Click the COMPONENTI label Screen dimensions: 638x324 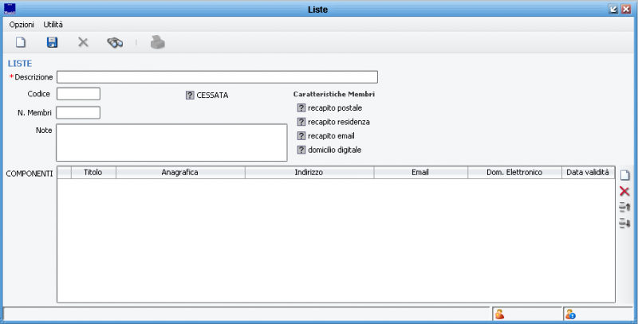[30, 174]
